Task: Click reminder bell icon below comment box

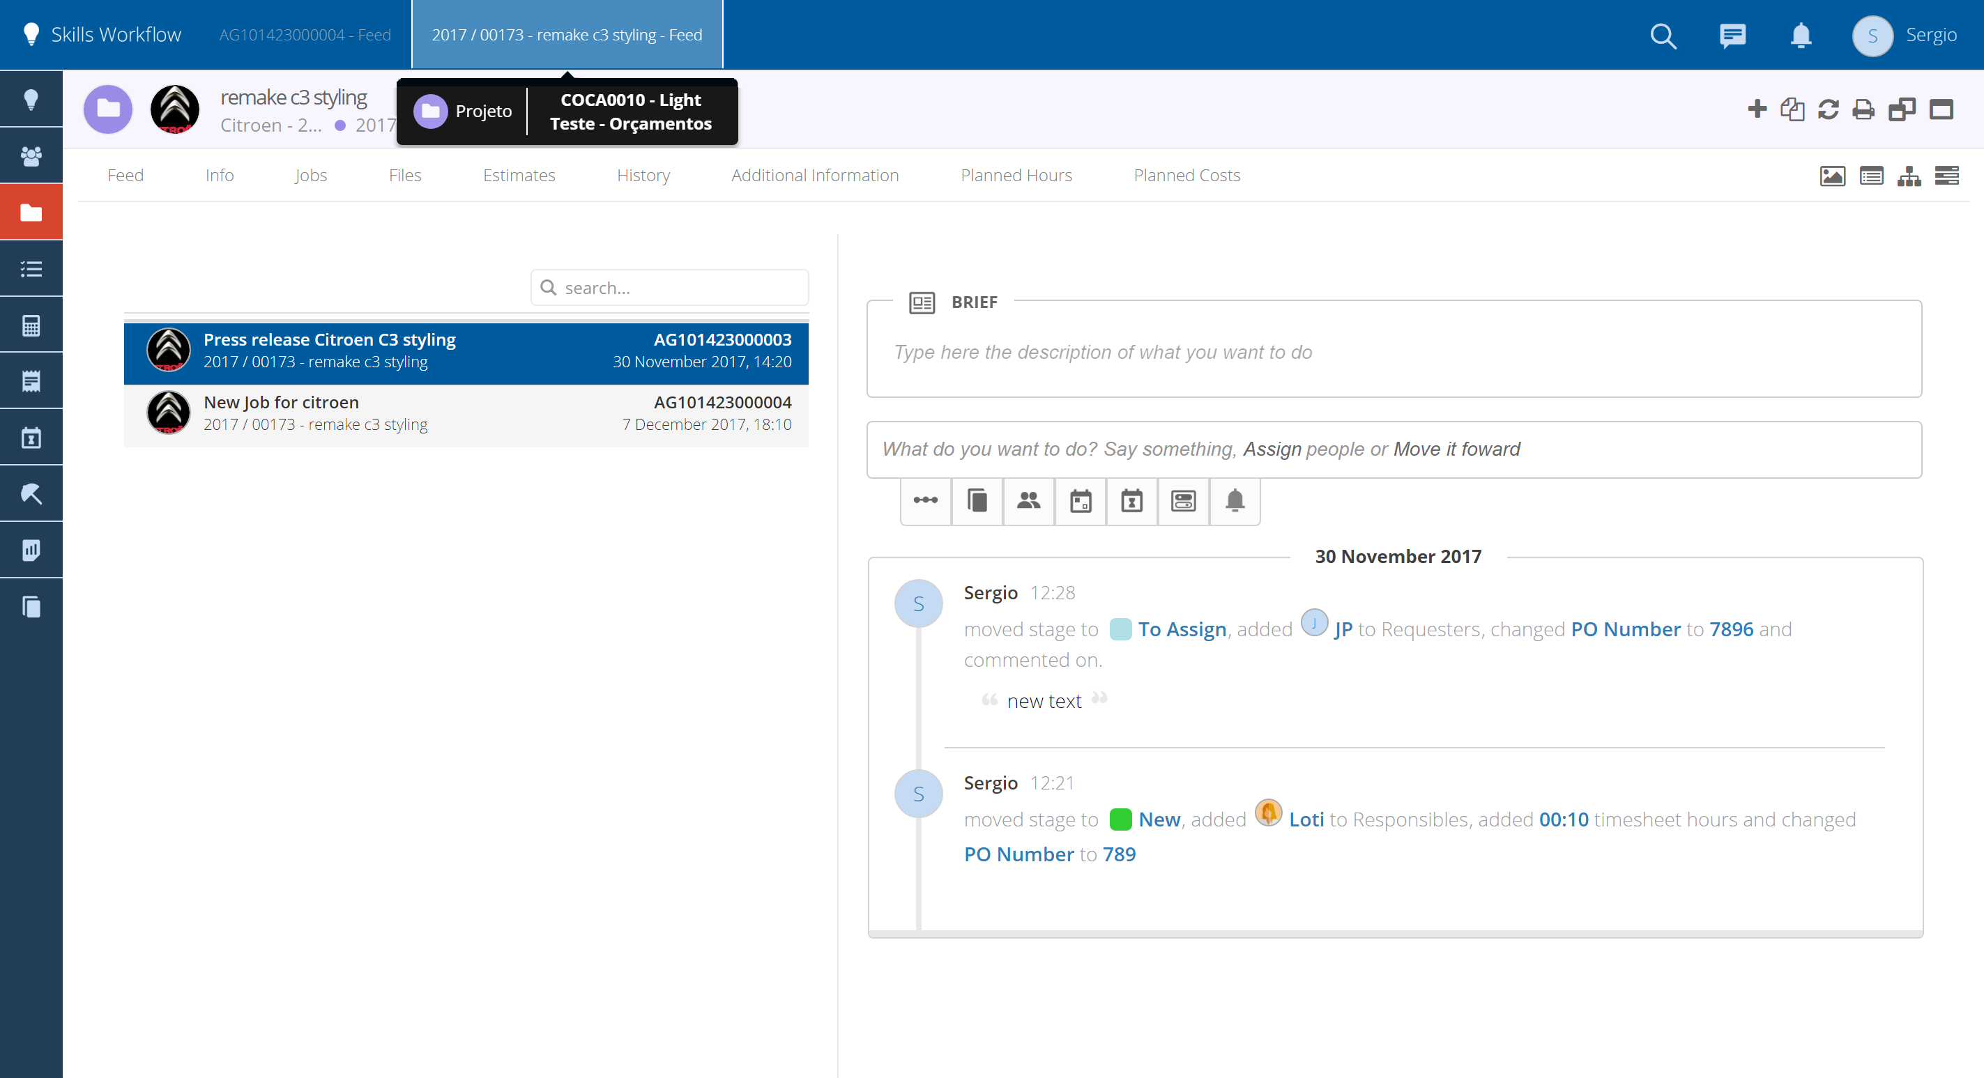Action: pos(1235,501)
